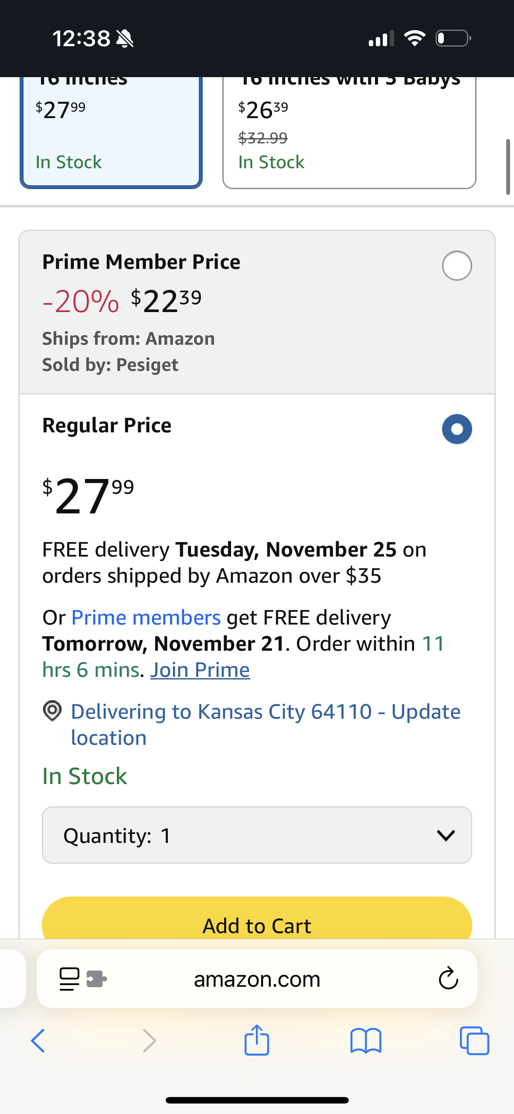Tap the Safari back arrow
The image size is (514, 1114).
click(38, 1041)
